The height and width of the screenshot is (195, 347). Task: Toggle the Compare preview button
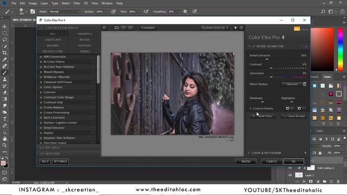[x=148, y=28]
